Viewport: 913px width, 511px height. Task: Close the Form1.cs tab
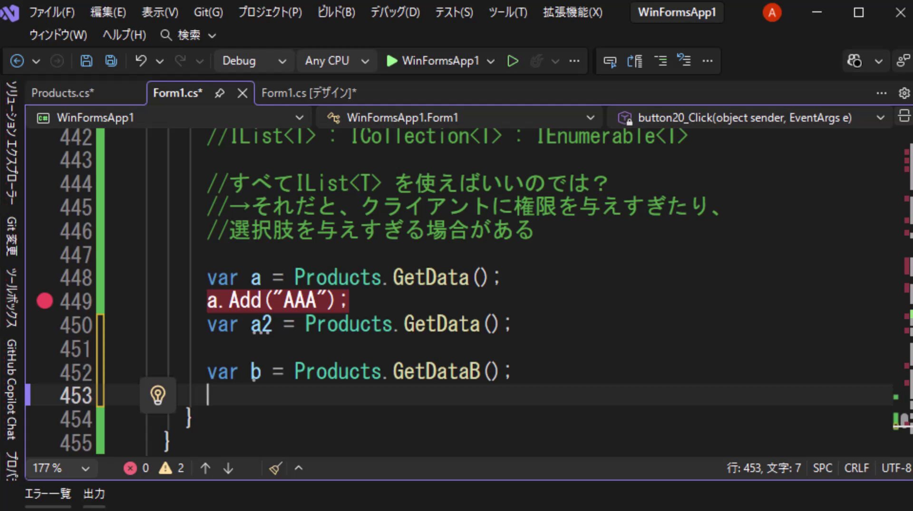[x=243, y=93]
